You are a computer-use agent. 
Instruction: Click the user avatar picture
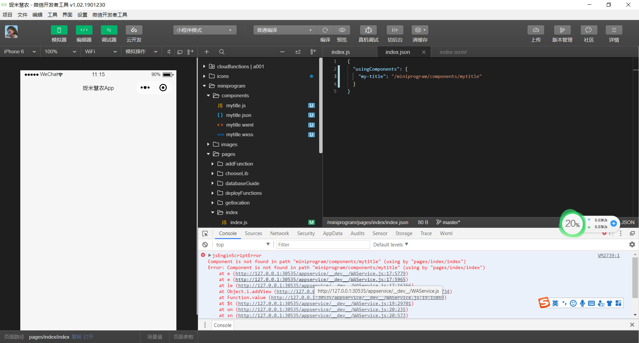11,32
